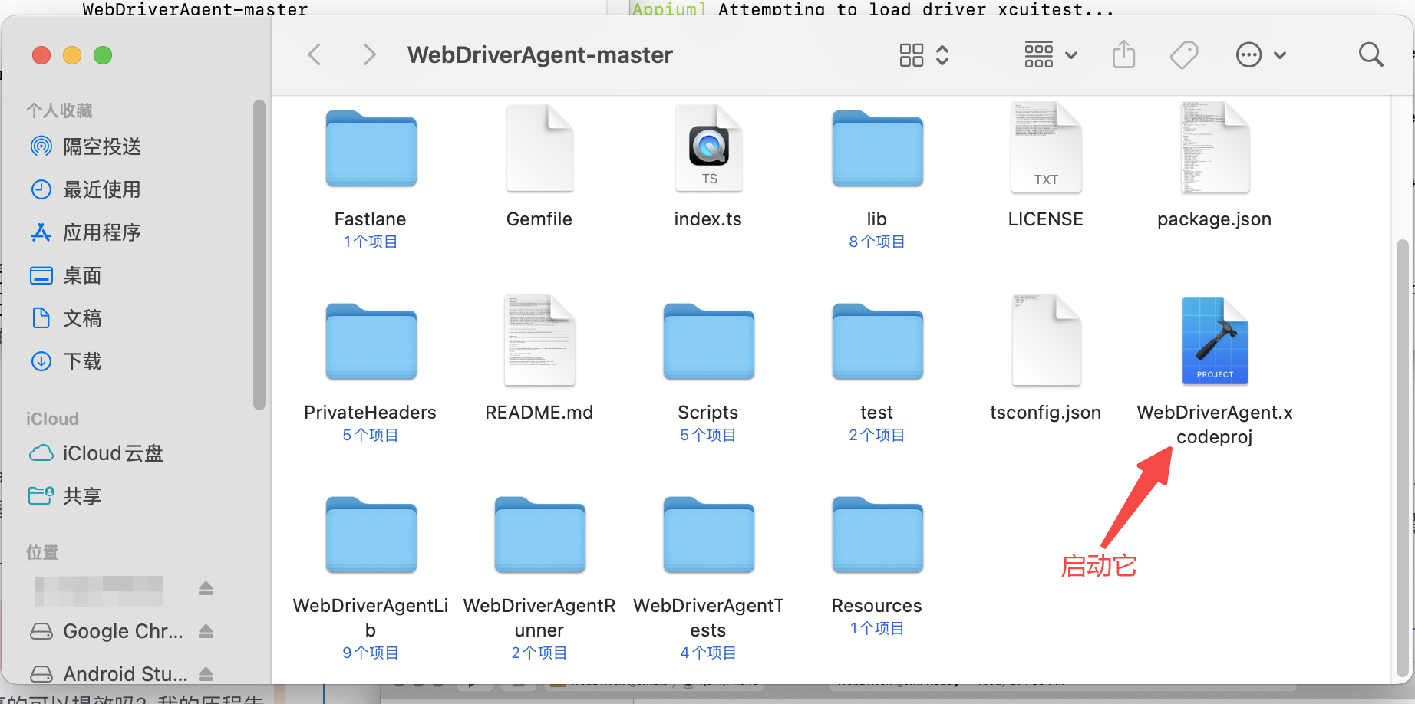The image size is (1415, 704).
Task: Select the README.md file icon
Action: pyautogui.click(x=539, y=340)
